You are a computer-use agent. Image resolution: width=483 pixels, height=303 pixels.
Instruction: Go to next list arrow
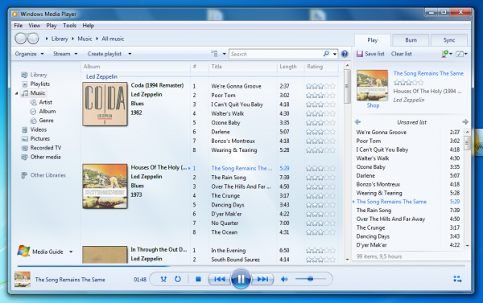(x=465, y=122)
